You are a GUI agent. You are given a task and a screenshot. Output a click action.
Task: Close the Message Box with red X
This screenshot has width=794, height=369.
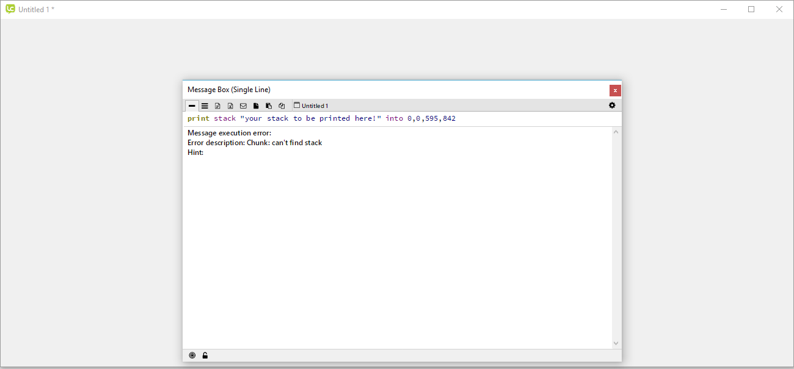pyautogui.click(x=615, y=90)
